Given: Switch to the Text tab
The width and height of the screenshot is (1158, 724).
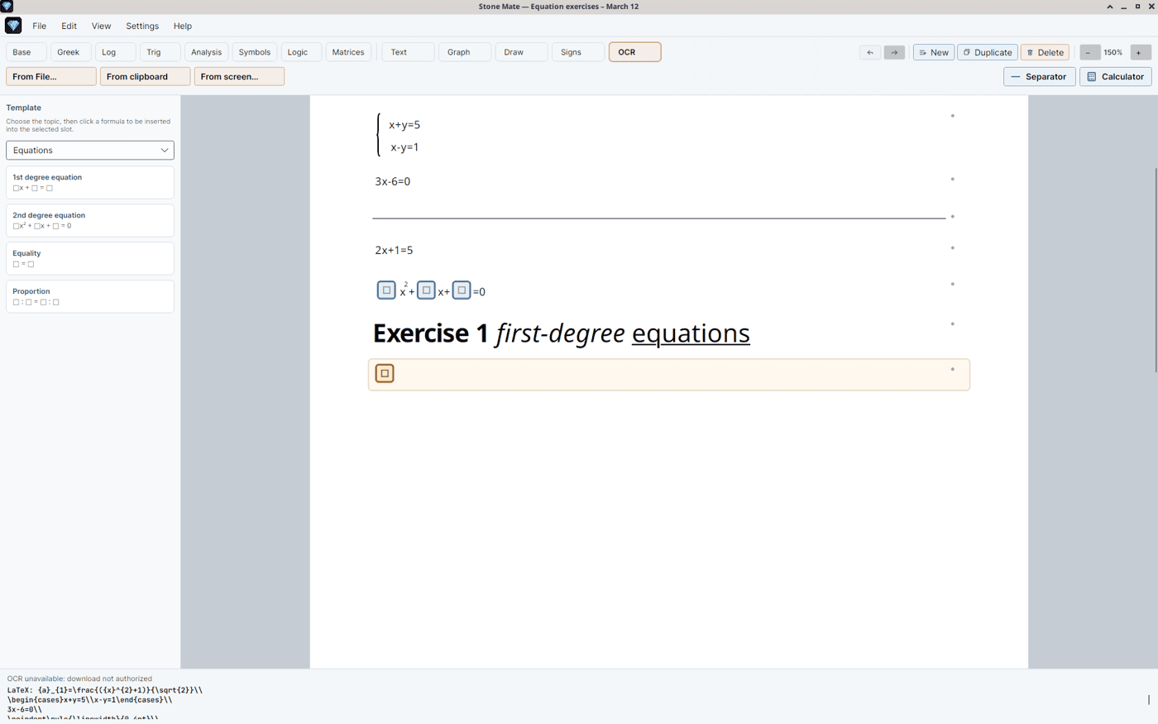Looking at the screenshot, I should pos(409,52).
